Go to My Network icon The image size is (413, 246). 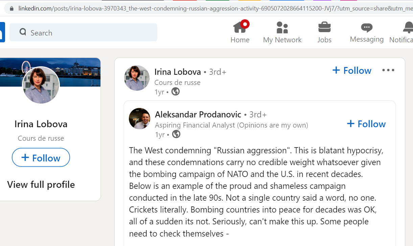[282, 27]
